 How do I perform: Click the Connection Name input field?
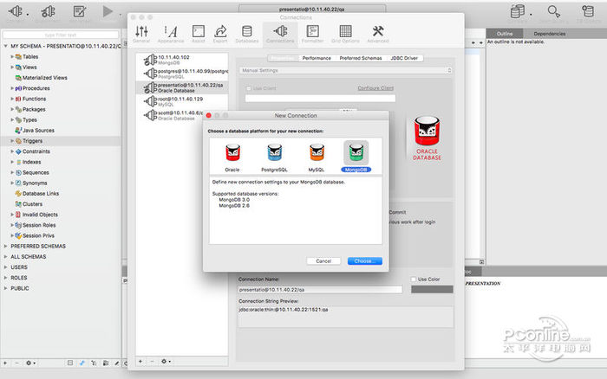[x=320, y=289]
